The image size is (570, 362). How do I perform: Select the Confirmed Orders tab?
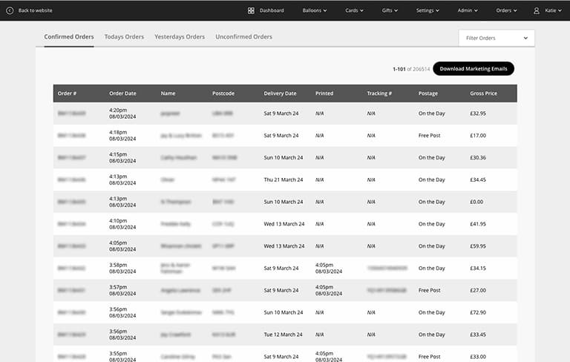point(69,36)
